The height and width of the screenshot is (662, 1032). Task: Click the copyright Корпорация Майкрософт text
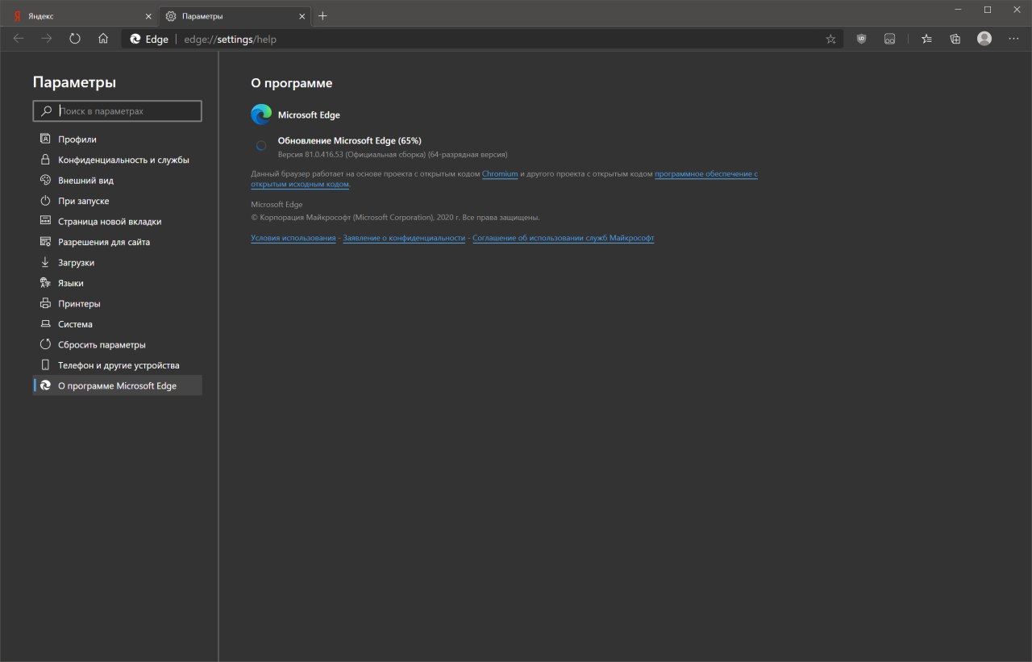tap(395, 218)
